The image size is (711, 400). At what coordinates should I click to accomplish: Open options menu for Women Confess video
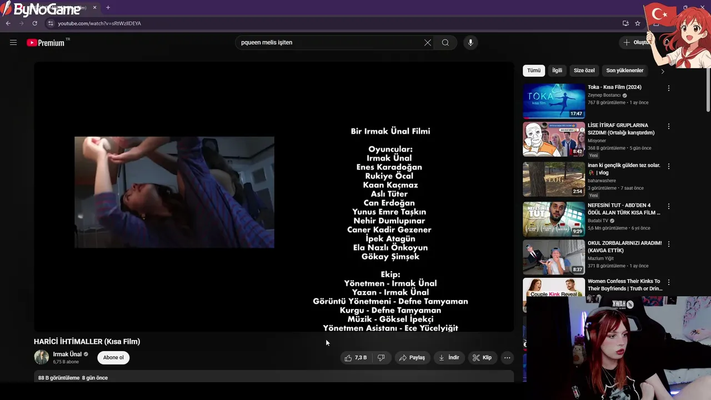coord(669,282)
